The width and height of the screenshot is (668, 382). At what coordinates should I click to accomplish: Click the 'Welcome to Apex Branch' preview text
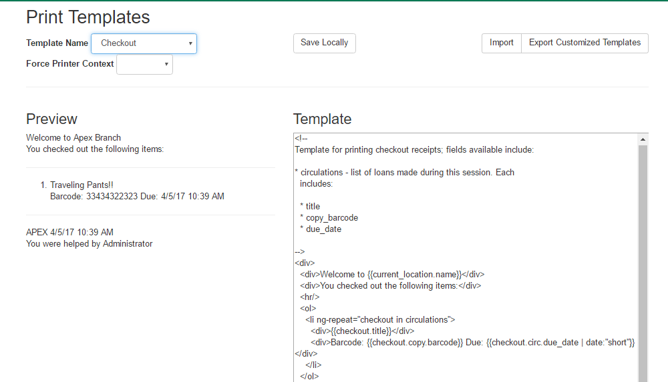(73, 138)
